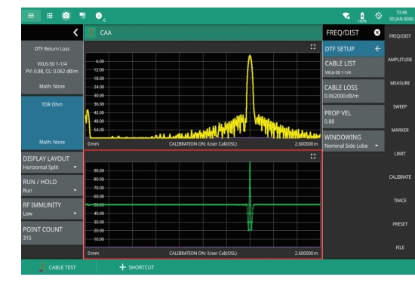Click 2.600000 m stop distance in bottom graph
This screenshot has width=415, height=286.
306,253
